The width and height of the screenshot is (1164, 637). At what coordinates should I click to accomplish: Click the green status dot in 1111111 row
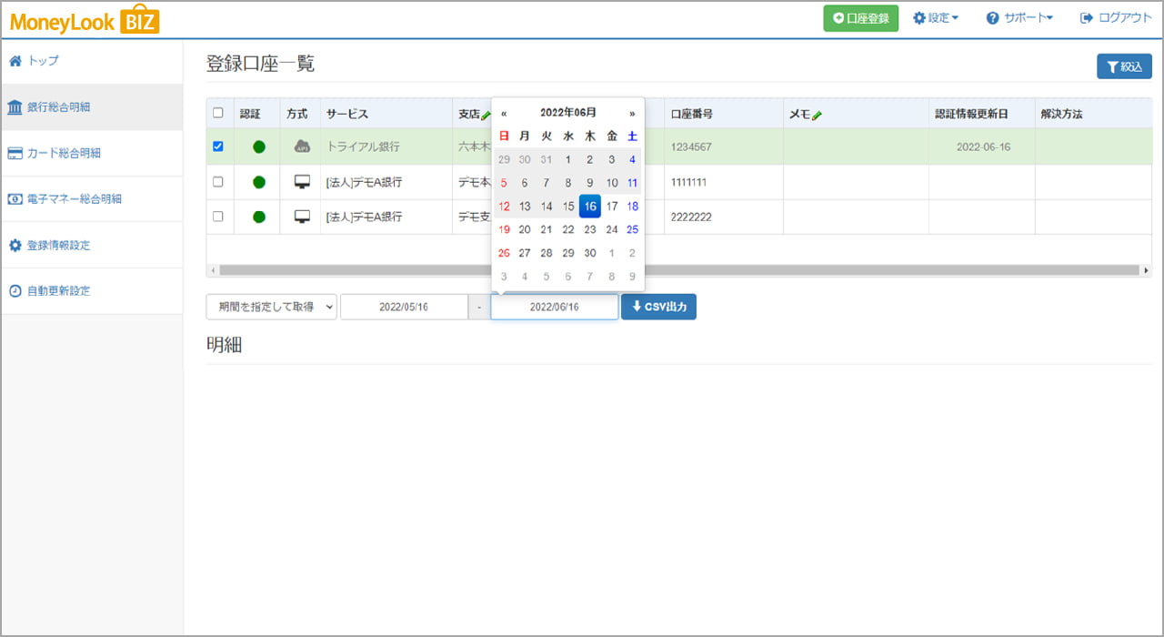tap(258, 182)
